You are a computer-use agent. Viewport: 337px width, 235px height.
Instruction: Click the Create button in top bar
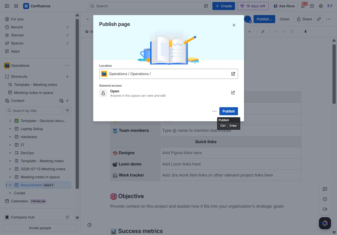click(x=224, y=6)
